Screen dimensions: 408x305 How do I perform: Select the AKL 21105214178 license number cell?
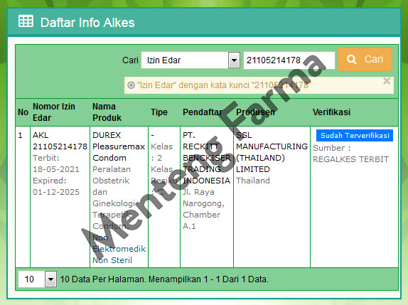click(x=60, y=141)
